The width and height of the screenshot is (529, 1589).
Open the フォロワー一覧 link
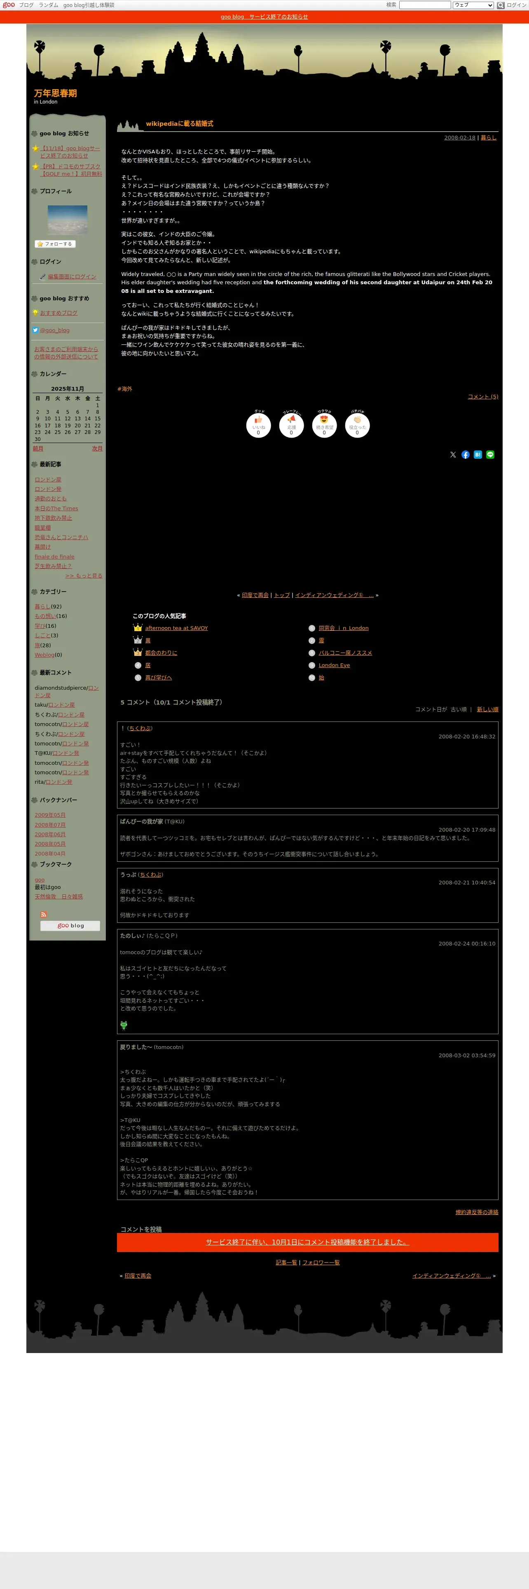(321, 1262)
